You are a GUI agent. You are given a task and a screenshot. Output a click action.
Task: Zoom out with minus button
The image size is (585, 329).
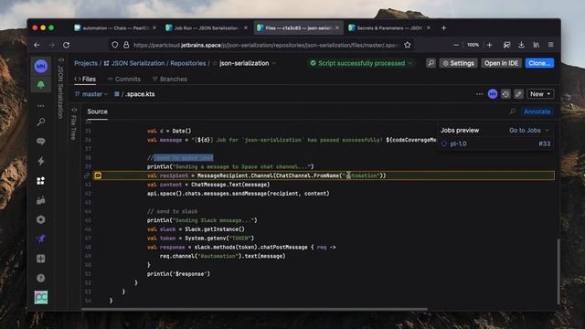tap(456, 45)
